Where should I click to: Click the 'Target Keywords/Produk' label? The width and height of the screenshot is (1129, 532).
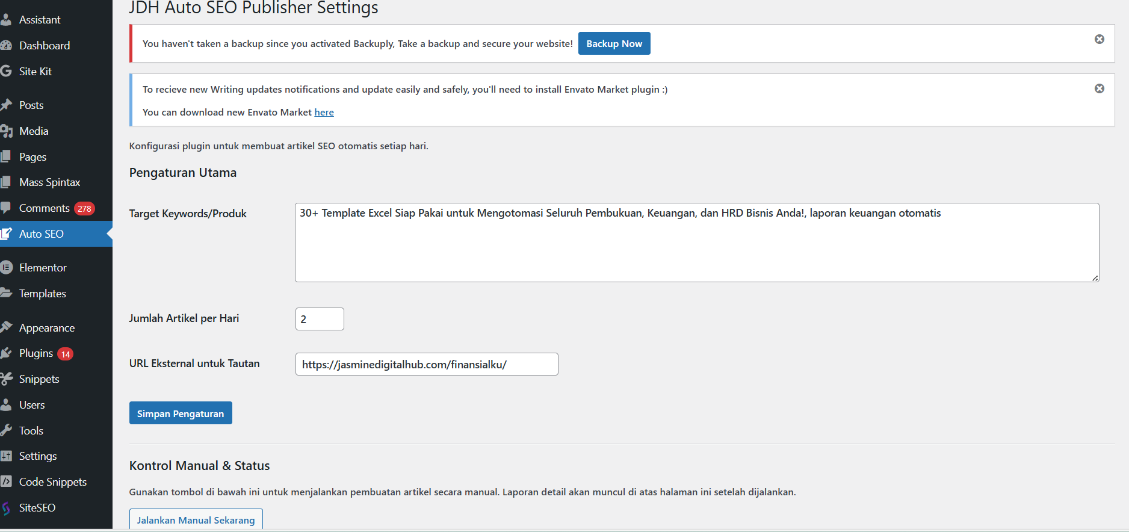pos(188,214)
